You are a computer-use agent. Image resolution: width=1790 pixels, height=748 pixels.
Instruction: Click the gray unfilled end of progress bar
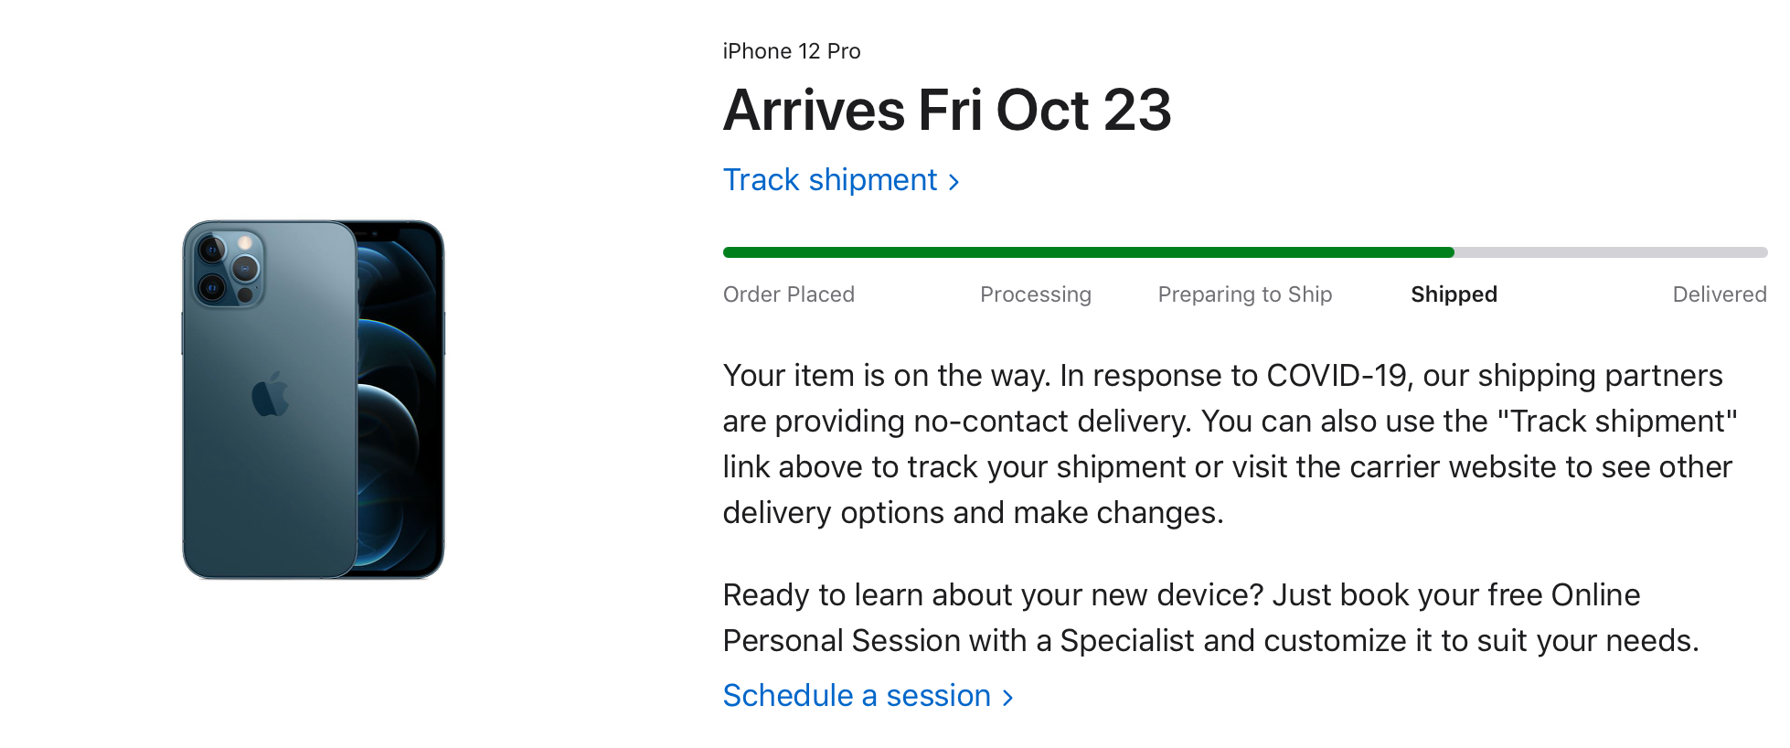1609,252
